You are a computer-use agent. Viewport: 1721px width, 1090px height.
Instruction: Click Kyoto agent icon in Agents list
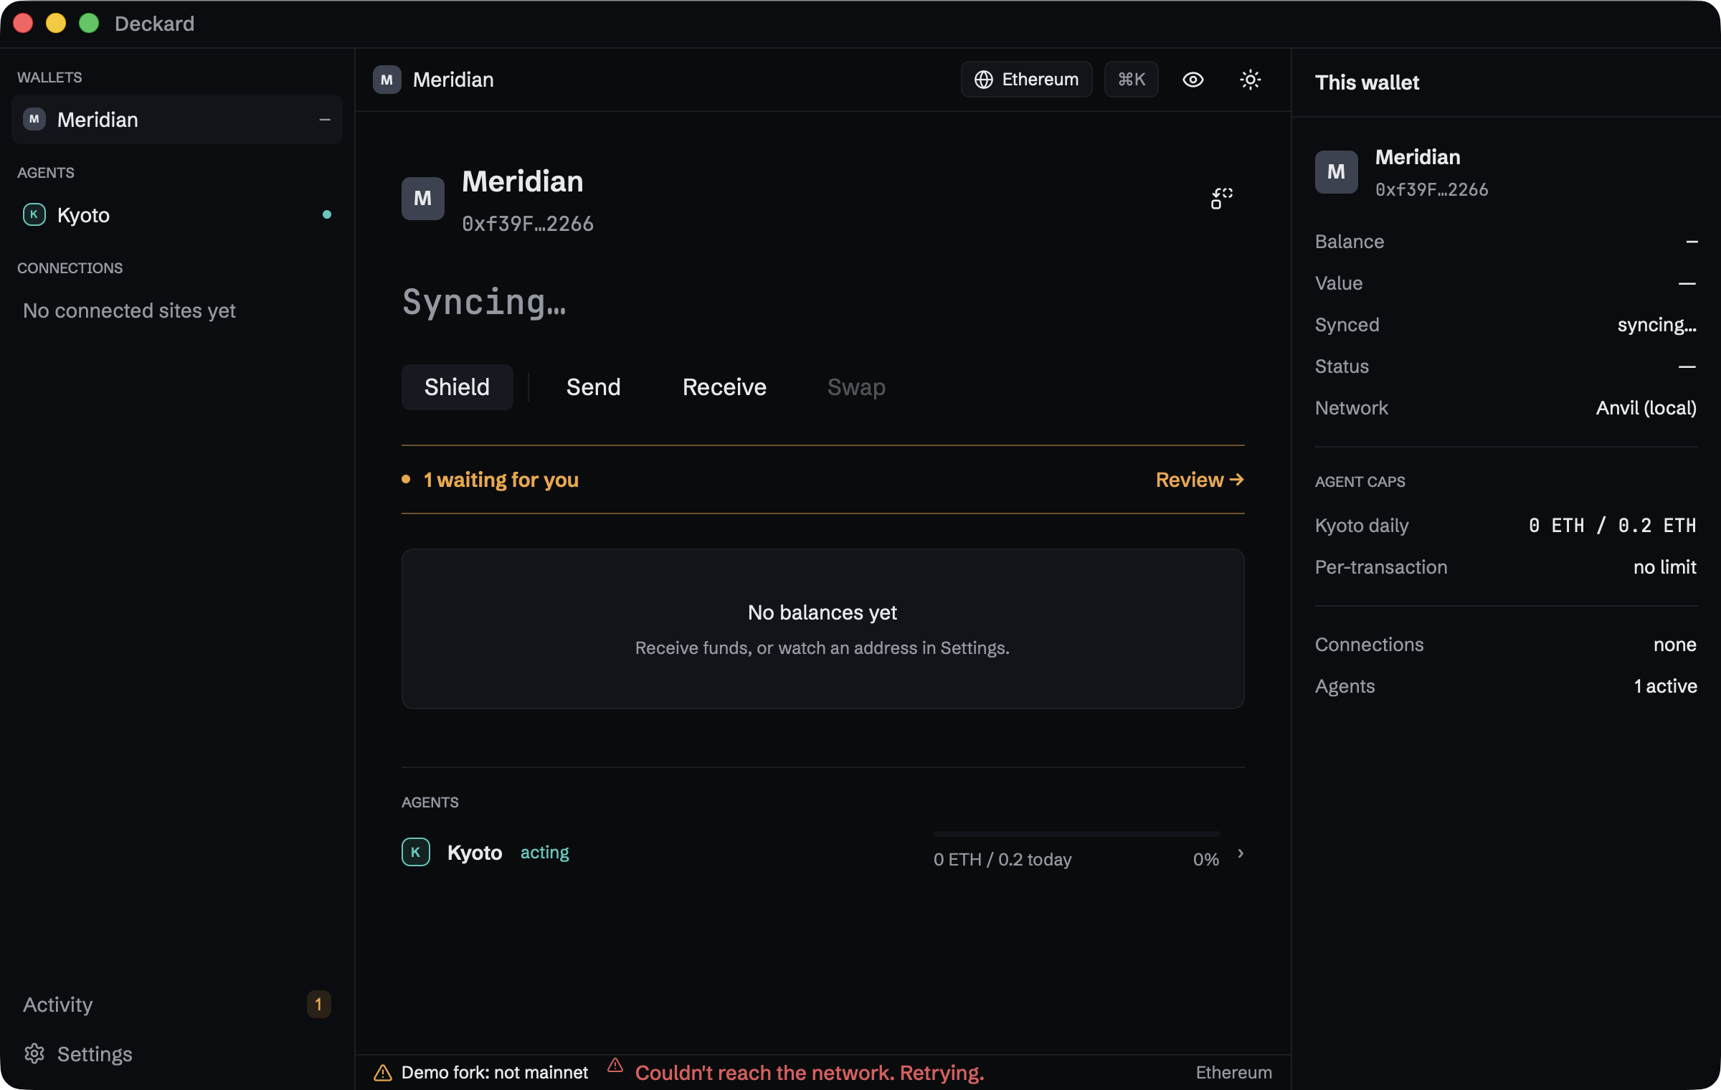point(415,852)
